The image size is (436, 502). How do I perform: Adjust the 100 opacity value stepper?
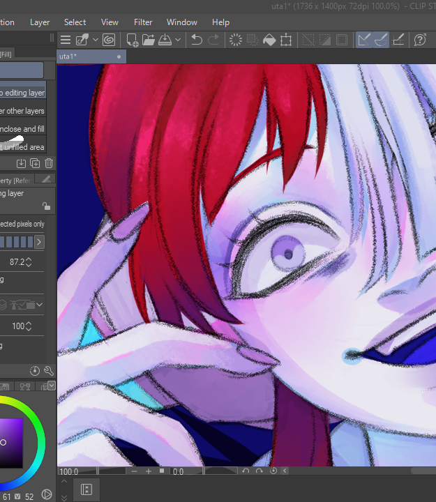[29, 326]
